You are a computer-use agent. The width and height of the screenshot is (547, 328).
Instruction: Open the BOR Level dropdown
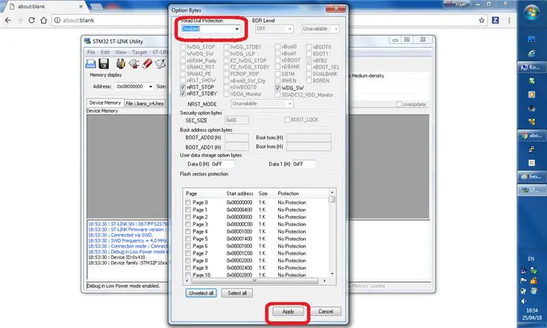coord(274,29)
